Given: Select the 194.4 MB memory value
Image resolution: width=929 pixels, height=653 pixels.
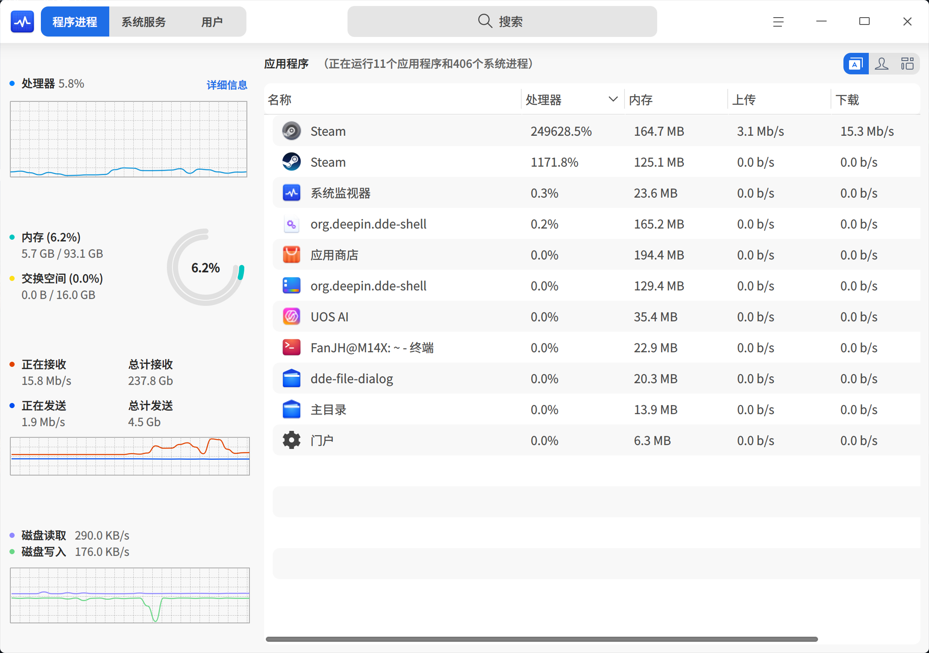Looking at the screenshot, I should [659, 255].
